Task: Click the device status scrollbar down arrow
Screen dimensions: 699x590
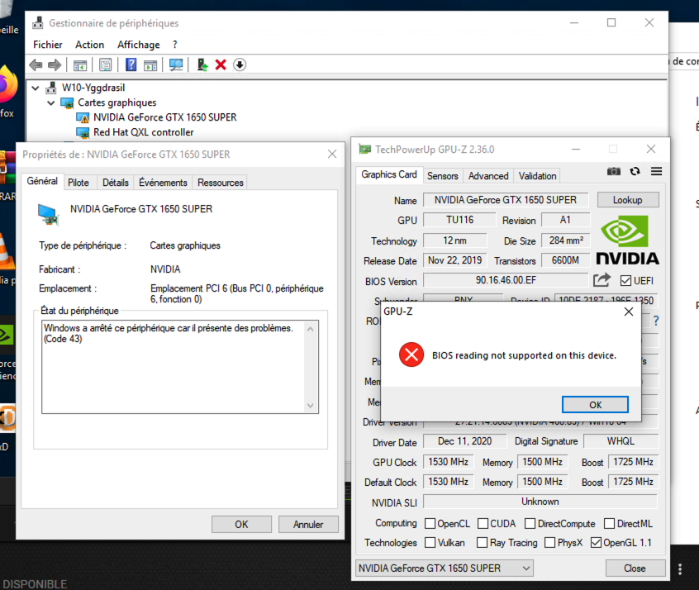Action: click(311, 406)
